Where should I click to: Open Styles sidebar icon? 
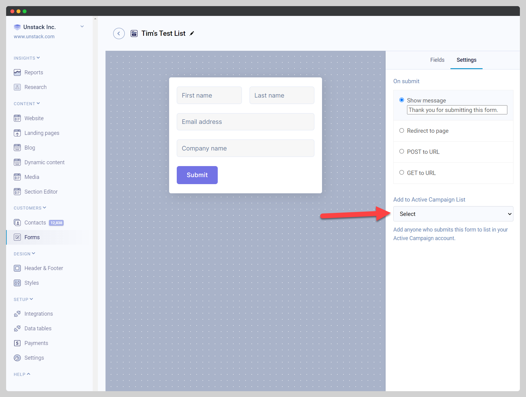17,283
